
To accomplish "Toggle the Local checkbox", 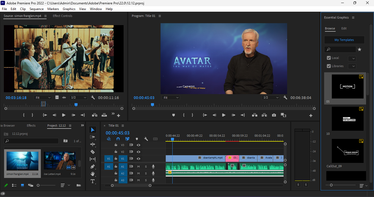I will point(329,58).
